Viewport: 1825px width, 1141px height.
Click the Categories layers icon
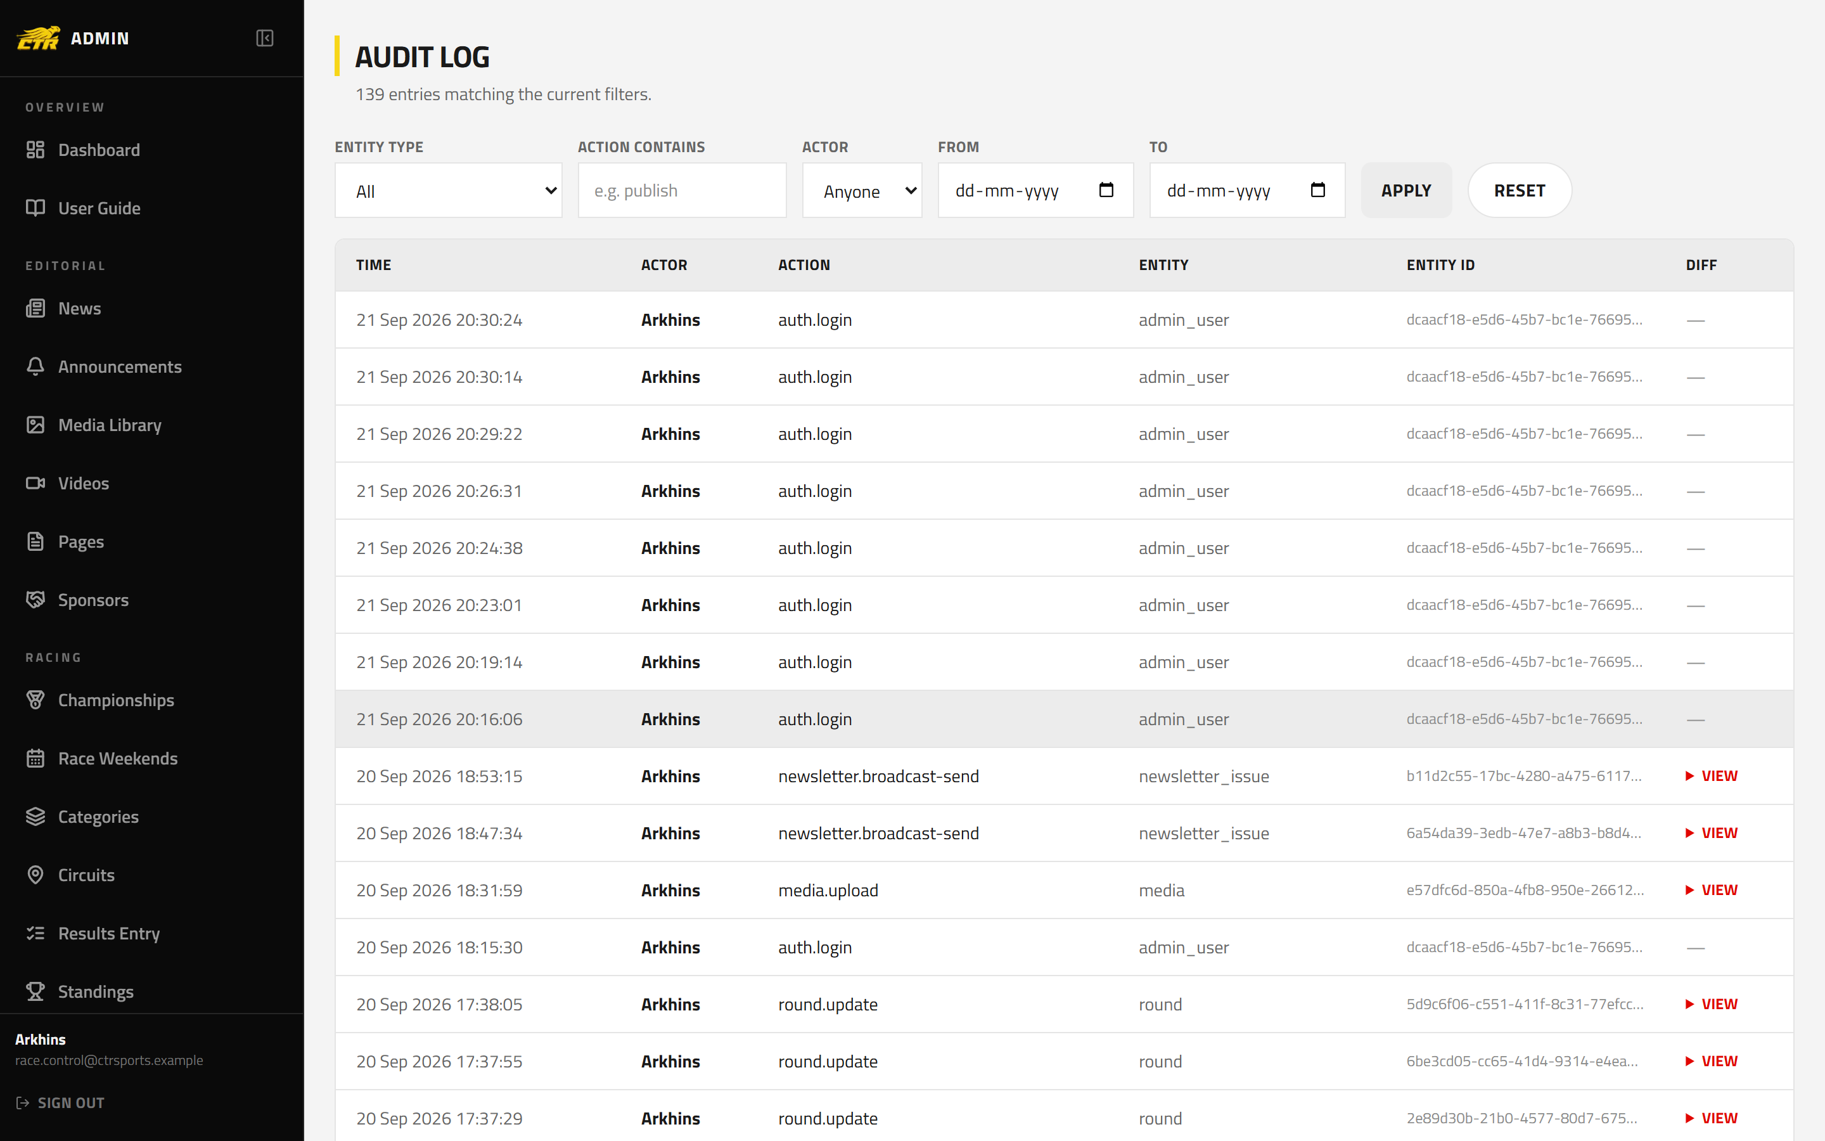click(x=35, y=816)
